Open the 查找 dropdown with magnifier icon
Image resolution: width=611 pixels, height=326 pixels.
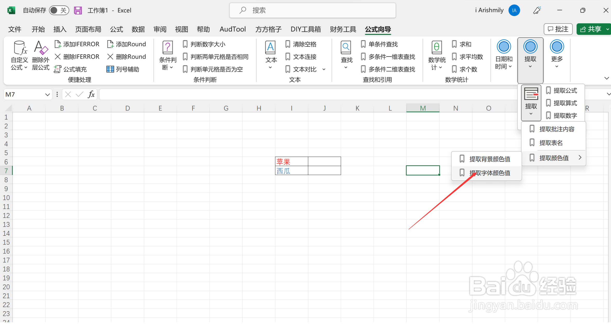[346, 56]
